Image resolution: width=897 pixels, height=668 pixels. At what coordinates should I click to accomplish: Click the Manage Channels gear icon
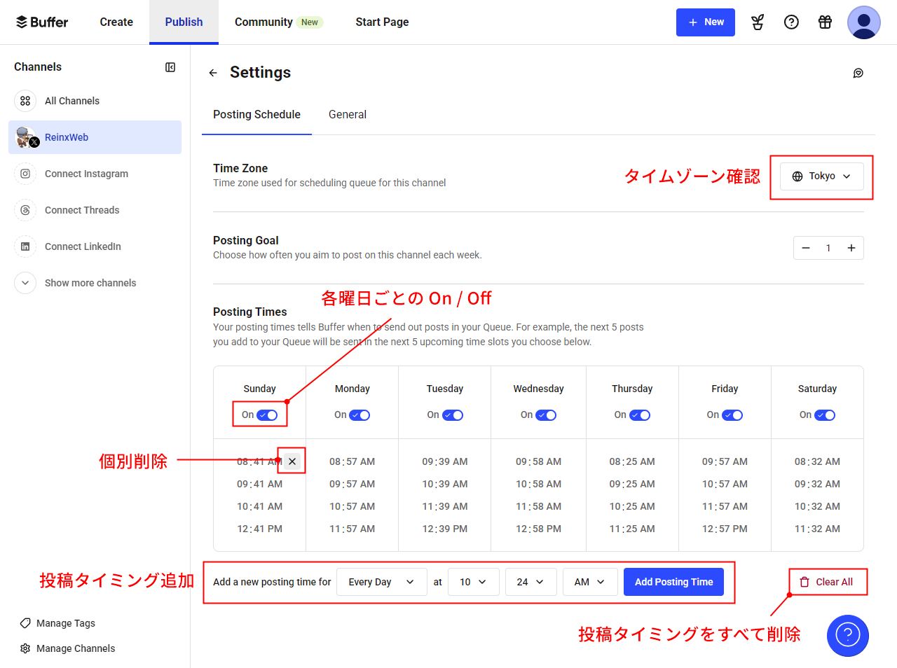[25, 648]
